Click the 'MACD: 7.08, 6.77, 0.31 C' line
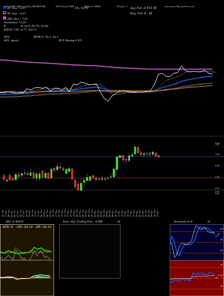This screenshot has width=224, height=296. pos(20,30)
